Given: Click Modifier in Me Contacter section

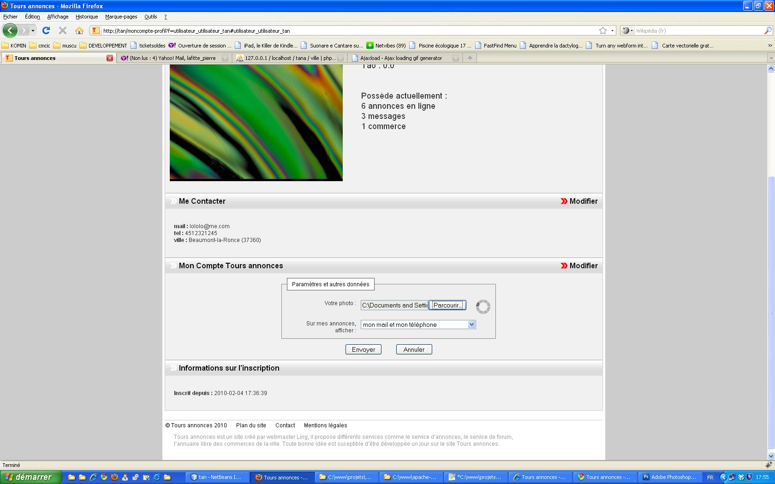Looking at the screenshot, I should 579,201.
